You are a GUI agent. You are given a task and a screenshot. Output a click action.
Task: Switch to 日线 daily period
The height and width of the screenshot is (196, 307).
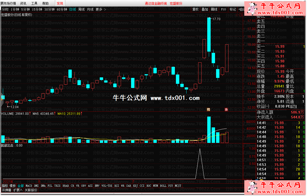(x=73, y=10)
